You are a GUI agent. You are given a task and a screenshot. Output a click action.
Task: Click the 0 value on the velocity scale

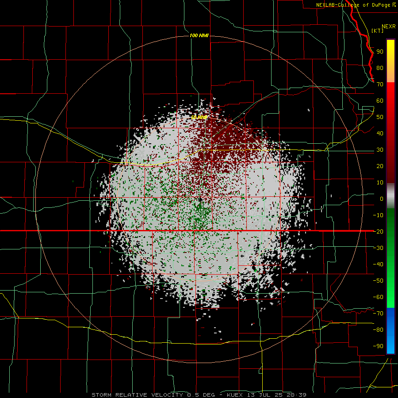[x=382, y=199]
